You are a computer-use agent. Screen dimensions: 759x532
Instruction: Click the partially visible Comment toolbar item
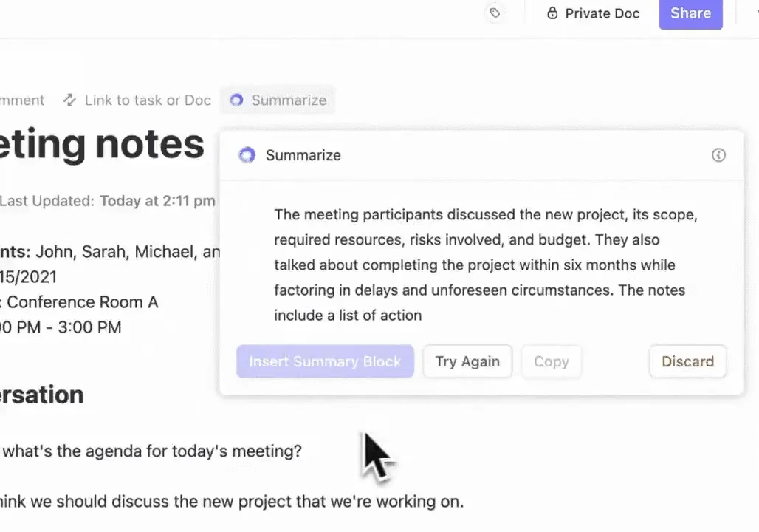22,100
